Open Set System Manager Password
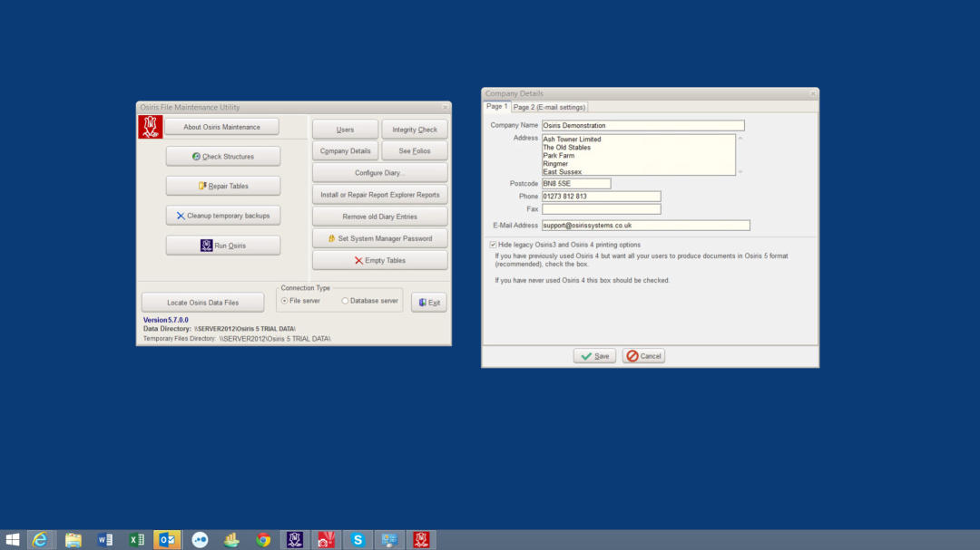 click(379, 238)
